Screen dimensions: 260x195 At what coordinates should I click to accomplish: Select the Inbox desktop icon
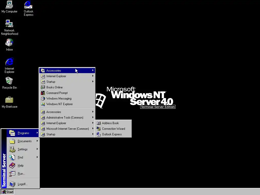point(9,45)
